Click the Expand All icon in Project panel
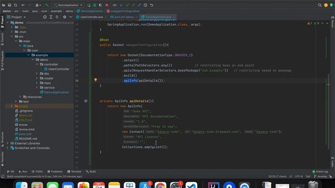Image resolution: width=335 pixels, height=188 pixels. [51, 17]
